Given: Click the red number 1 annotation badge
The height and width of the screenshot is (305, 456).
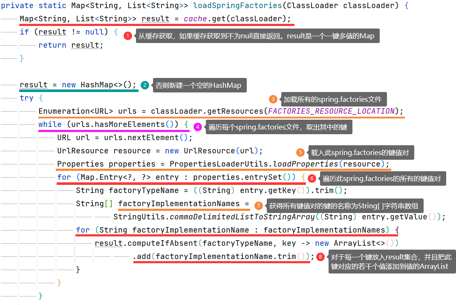Looking at the screenshot, I should point(128,36).
